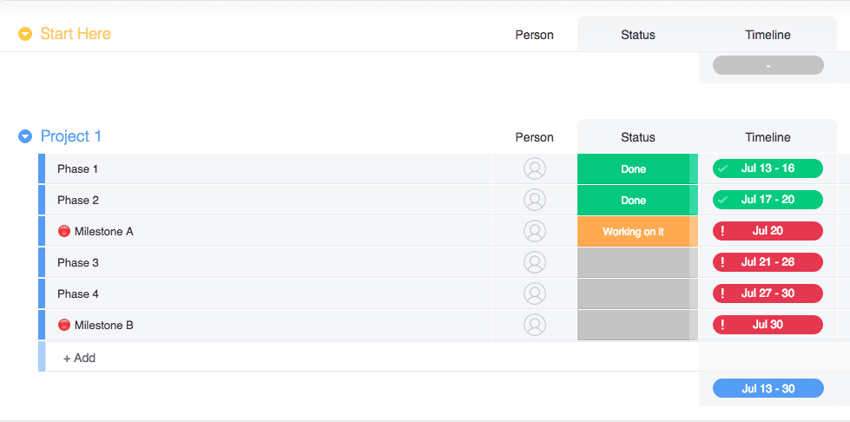Open the Jul 27 - 30 timeline pill
The image size is (850, 422).
point(768,294)
